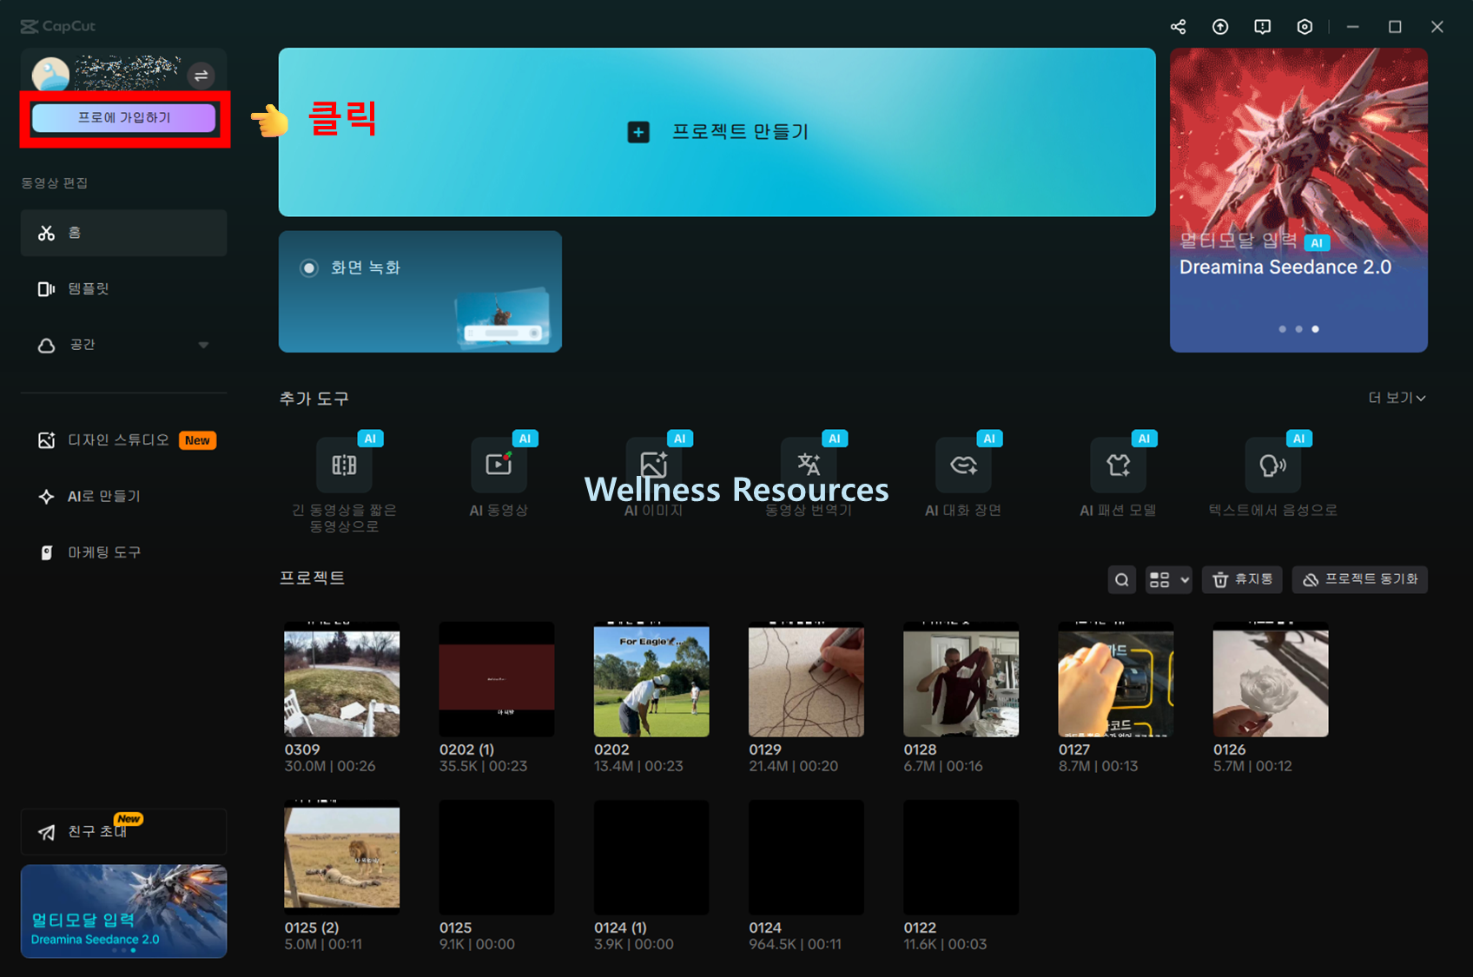Click the account switch arrows icon
This screenshot has width=1473, height=977.
coord(201,76)
